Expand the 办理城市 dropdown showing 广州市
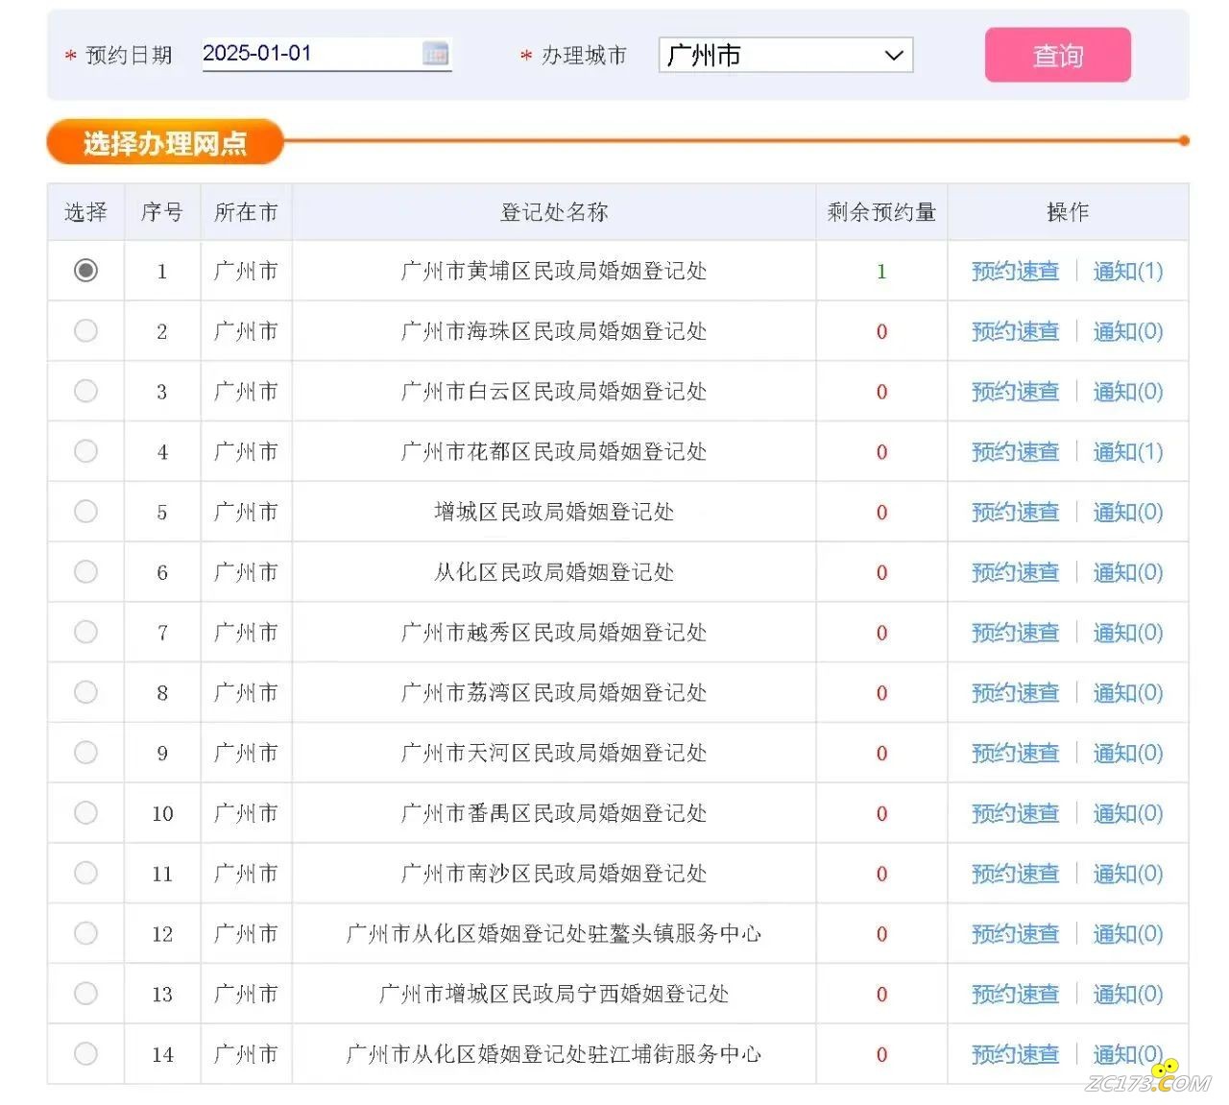Screen dimensions: 1229x1105 tap(785, 55)
